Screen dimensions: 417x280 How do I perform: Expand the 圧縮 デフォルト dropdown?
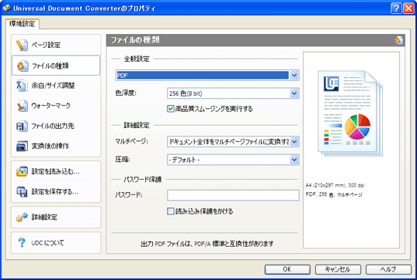coord(294,160)
